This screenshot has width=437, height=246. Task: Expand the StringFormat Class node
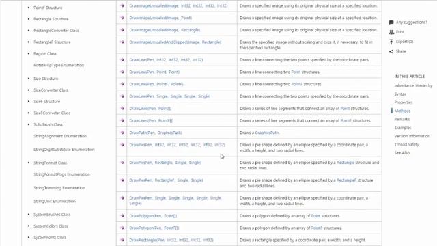(29, 163)
